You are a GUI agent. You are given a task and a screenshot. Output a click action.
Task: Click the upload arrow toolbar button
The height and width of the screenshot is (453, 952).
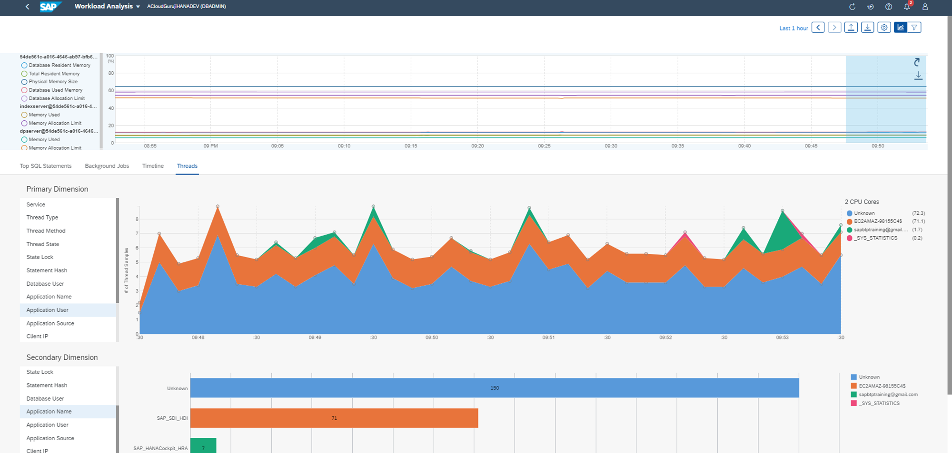coord(851,28)
